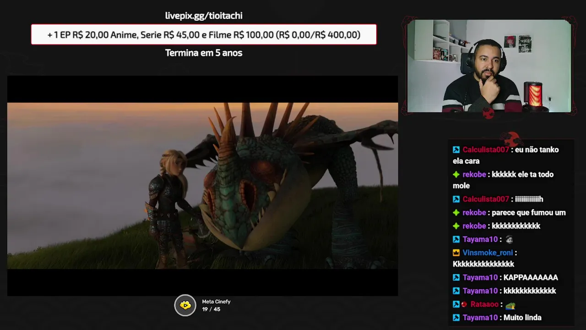This screenshot has width=586, height=330.
Task: Click the frog emote in Rataaoo's message
Action: pos(510,305)
